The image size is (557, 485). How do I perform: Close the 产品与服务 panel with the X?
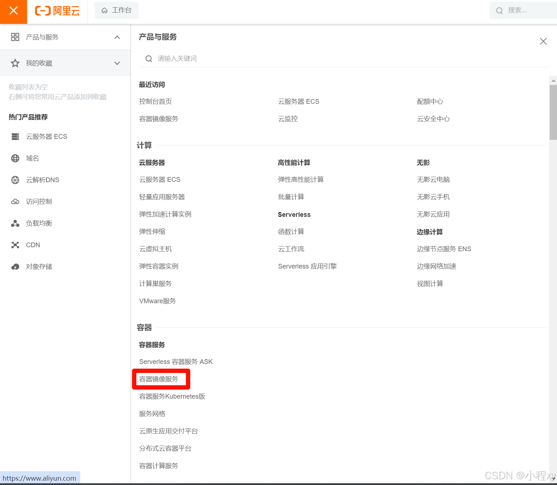coord(543,41)
